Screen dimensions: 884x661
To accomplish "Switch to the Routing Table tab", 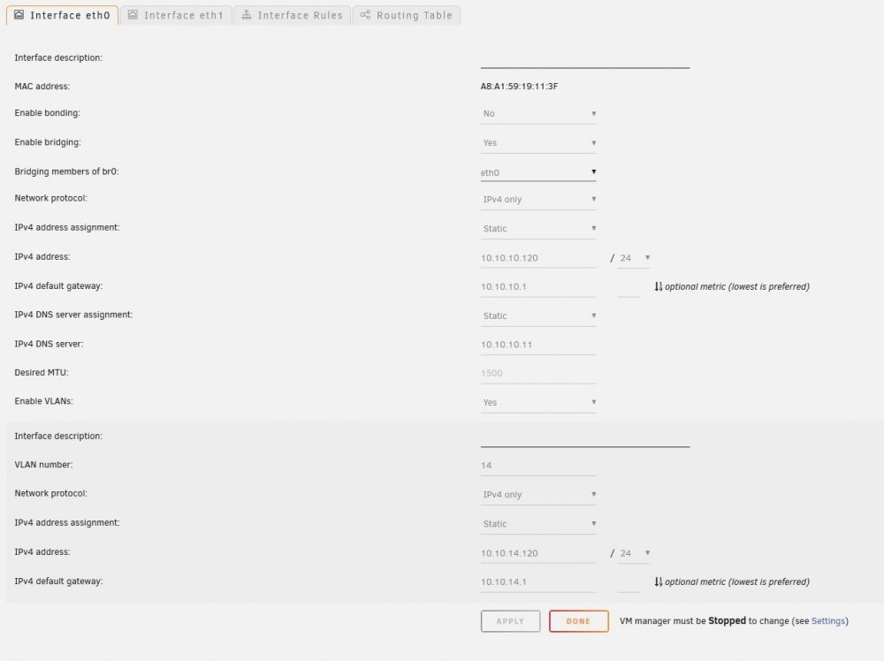I will click(407, 15).
